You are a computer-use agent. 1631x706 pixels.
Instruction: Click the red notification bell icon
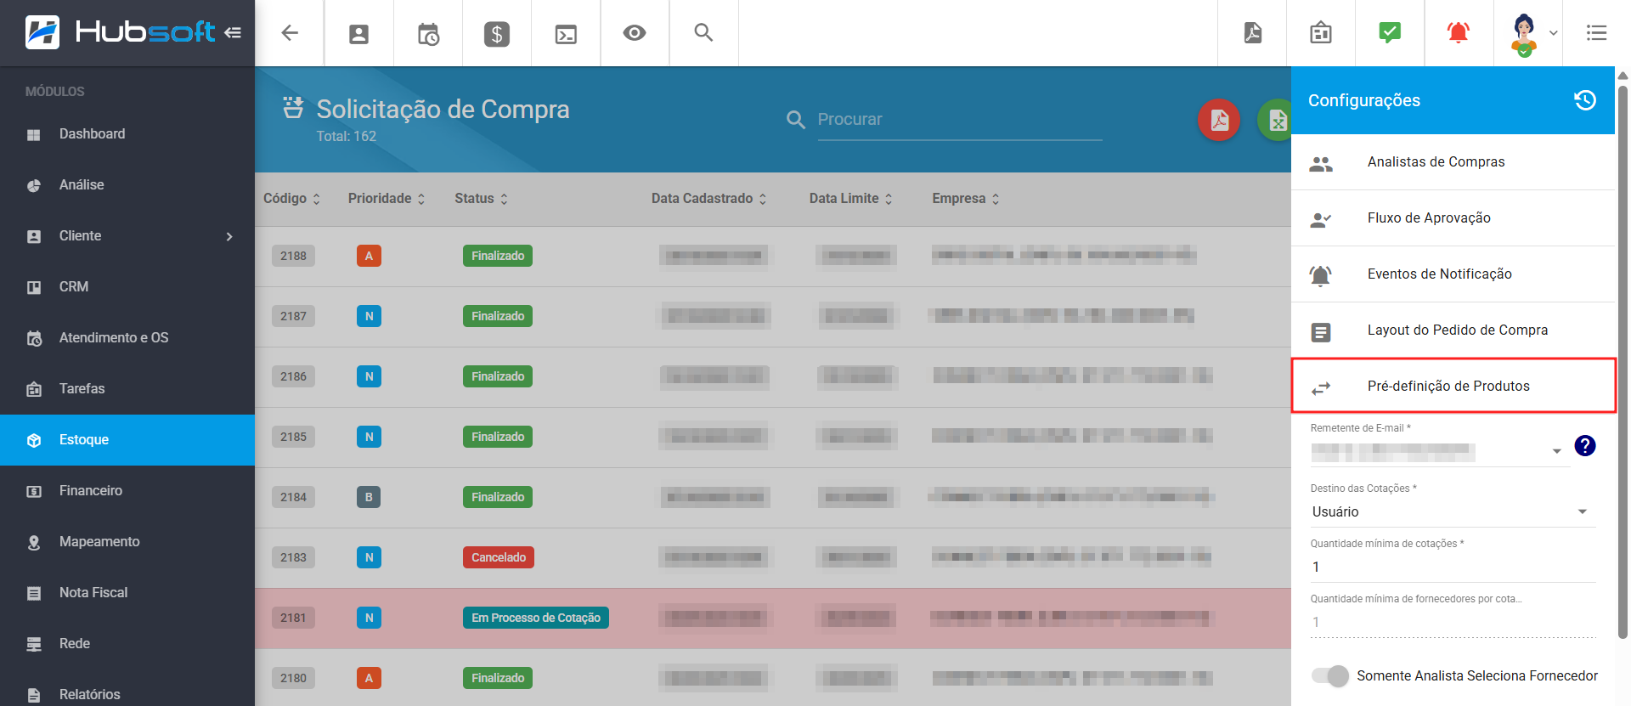click(x=1459, y=33)
